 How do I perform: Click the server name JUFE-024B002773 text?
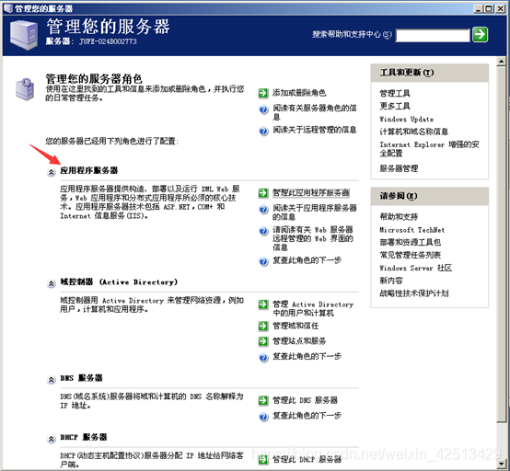pyautogui.click(x=108, y=41)
